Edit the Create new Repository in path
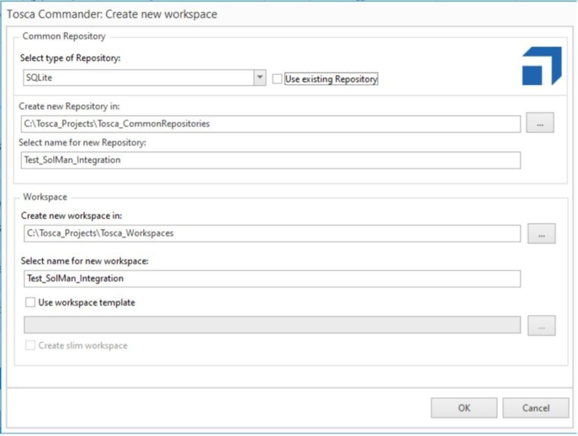This screenshot has height=436, width=578. [x=270, y=124]
